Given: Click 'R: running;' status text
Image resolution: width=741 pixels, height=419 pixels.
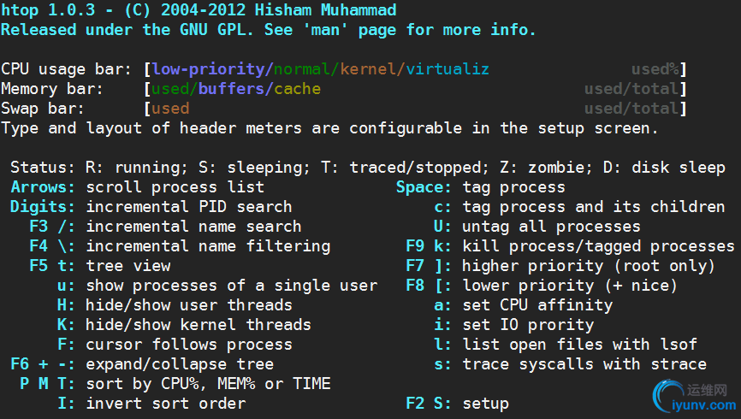Looking at the screenshot, I should [137, 168].
